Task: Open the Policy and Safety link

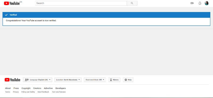Action: point(28,92)
